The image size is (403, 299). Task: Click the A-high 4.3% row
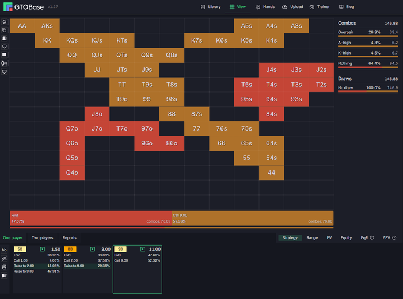(x=368, y=43)
